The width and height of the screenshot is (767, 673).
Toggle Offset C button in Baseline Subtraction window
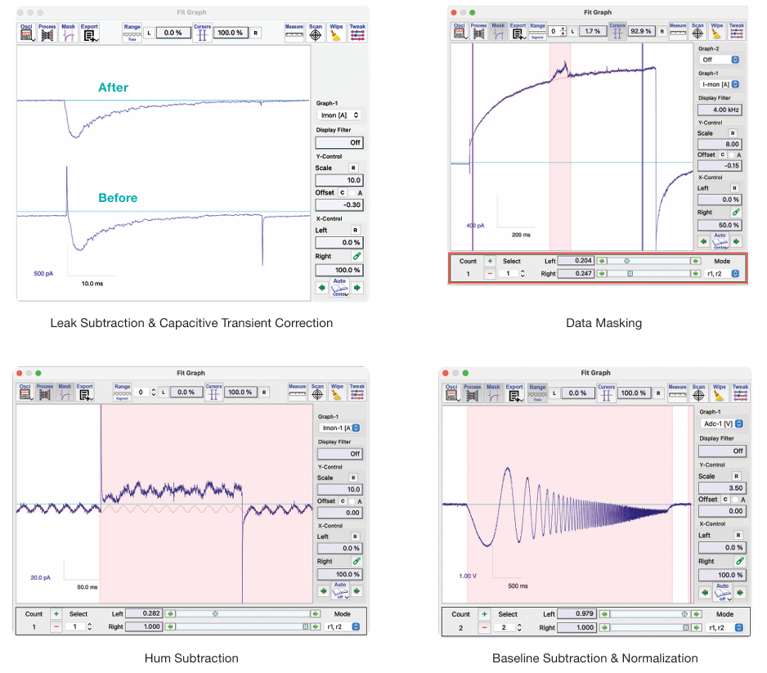[x=725, y=500]
